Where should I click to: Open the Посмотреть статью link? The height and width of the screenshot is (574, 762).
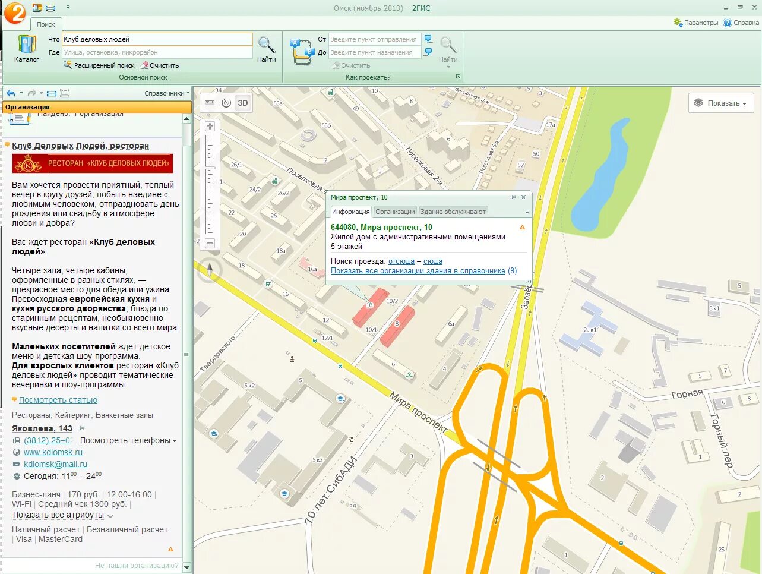tap(58, 400)
